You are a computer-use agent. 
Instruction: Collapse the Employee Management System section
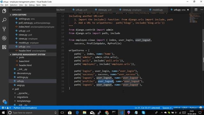tap(33, 54)
